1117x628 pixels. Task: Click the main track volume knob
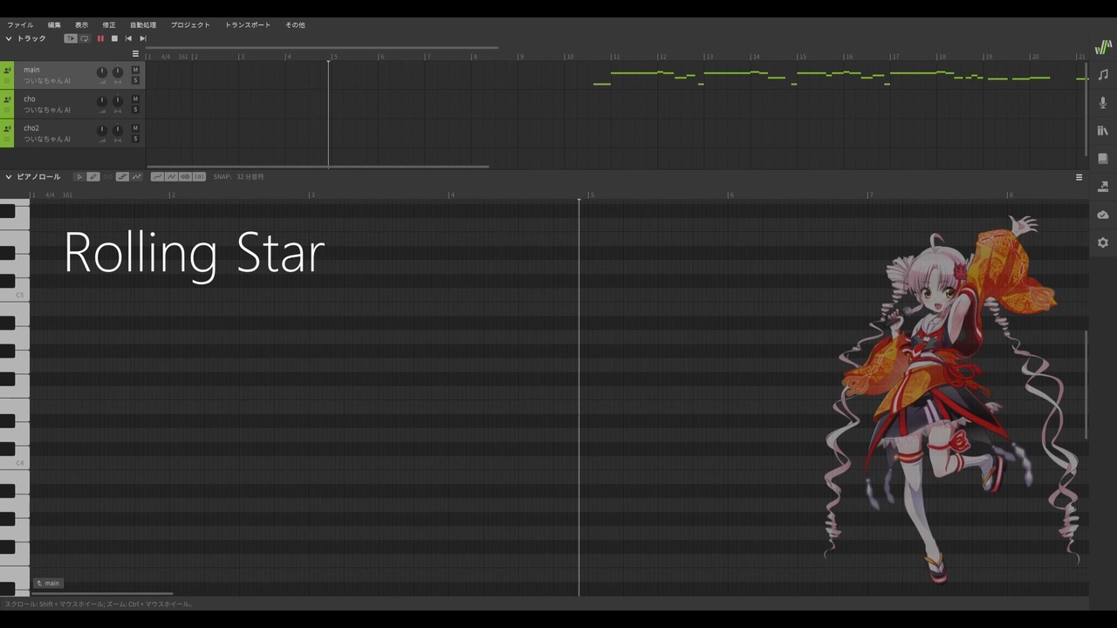point(102,72)
